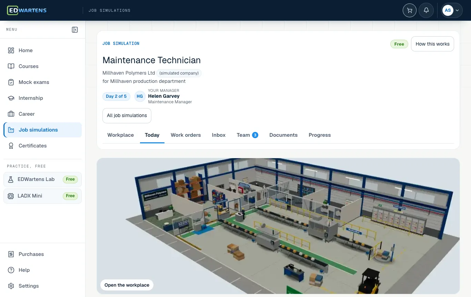The image size is (471, 297).
Task: Click the How this works button
Action: (x=432, y=44)
